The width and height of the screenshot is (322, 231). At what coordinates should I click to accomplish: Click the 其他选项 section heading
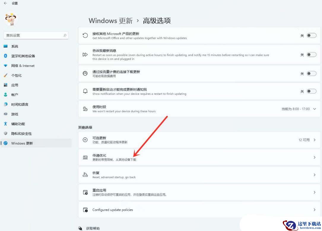coord(85,127)
